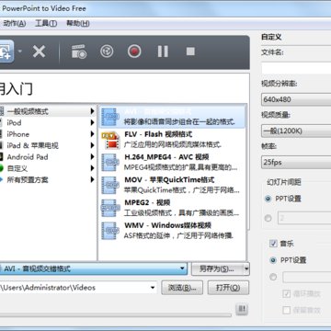
Task: Choose MOV - 苹果QuickTime格式 text
Action: (x=169, y=179)
